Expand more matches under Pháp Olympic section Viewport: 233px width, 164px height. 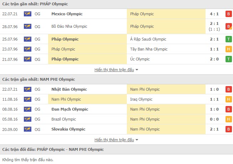(116, 70)
